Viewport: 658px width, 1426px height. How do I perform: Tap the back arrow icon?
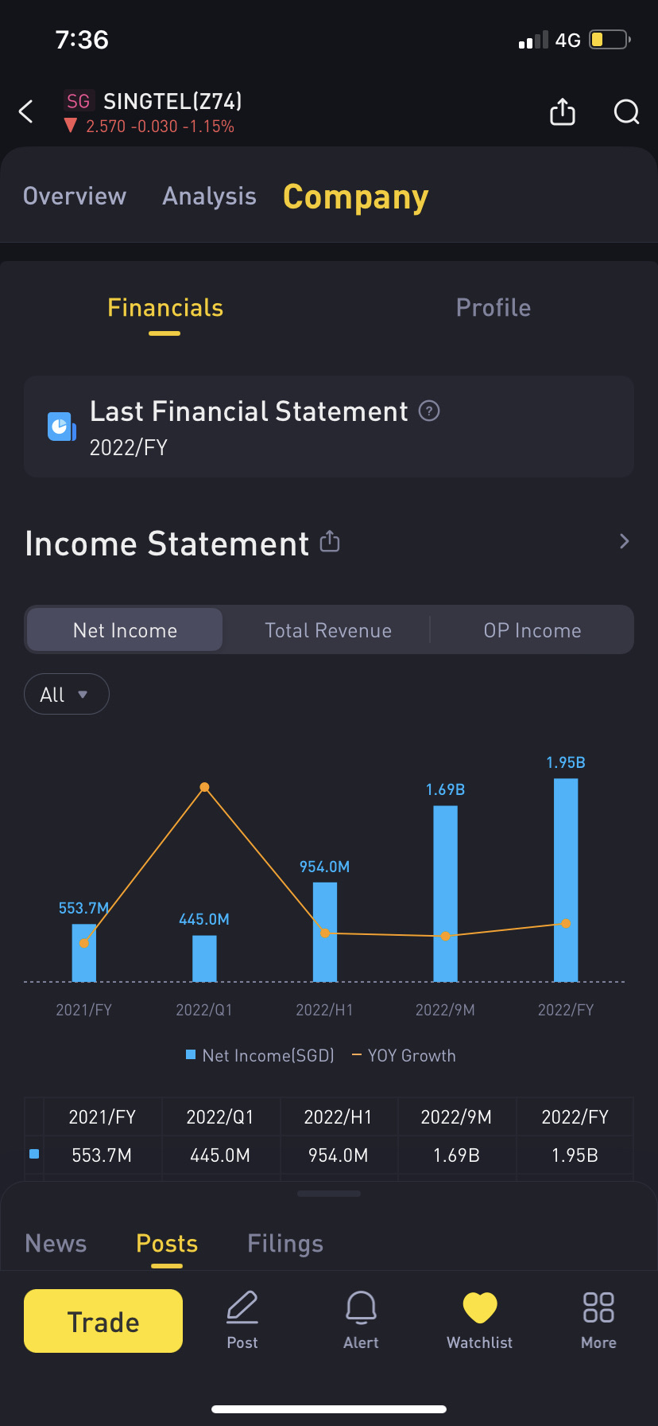point(25,111)
